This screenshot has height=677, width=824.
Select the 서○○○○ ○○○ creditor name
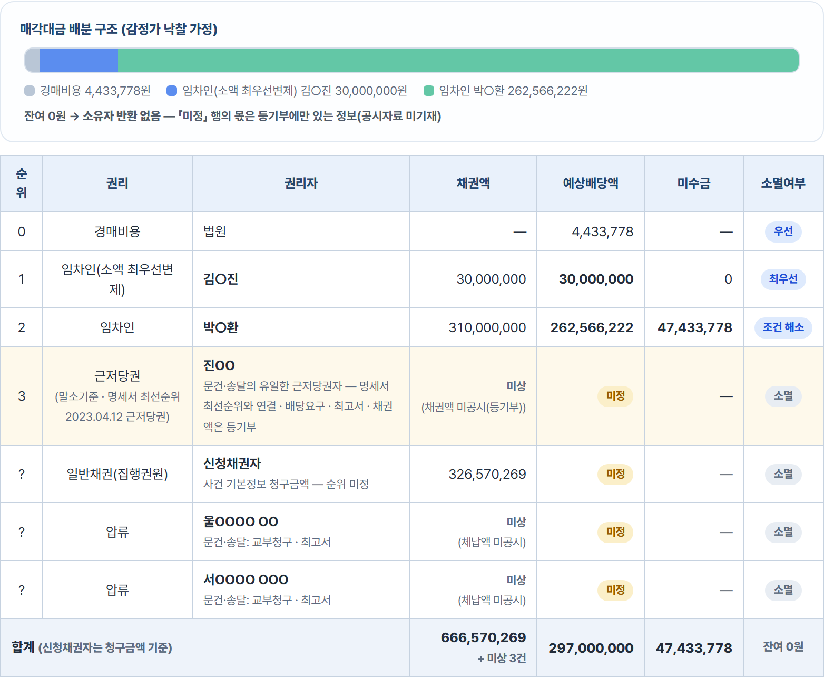point(246,579)
